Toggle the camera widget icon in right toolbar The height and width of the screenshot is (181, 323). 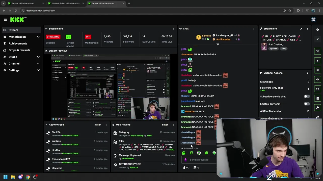pyautogui.click(x=317, y=98)
